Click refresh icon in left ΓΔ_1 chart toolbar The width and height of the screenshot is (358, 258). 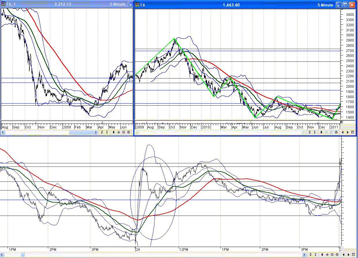(x=102, y=132)
